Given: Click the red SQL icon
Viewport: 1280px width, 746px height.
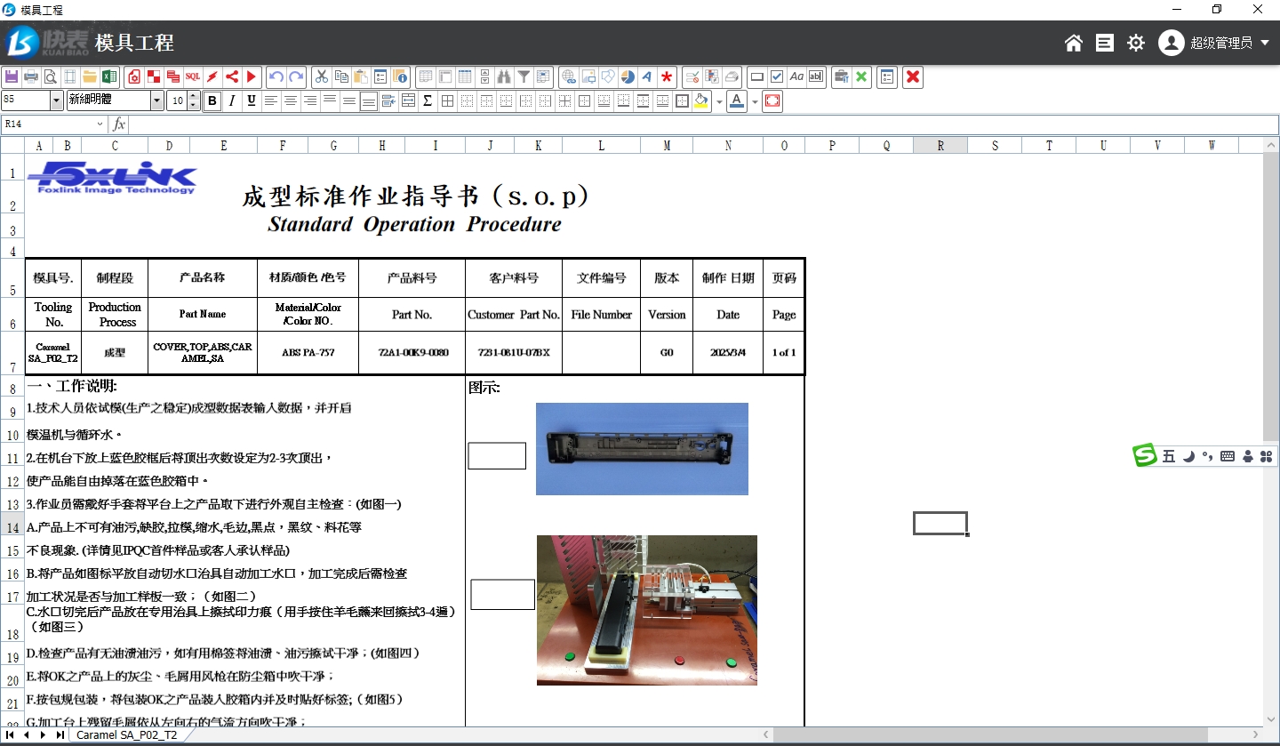Looking at the screenshot, I should (x=192, y=76).
